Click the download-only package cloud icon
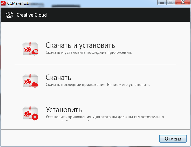 click(x=30, y=81)
